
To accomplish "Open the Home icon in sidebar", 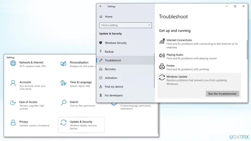I will [101, 16].
